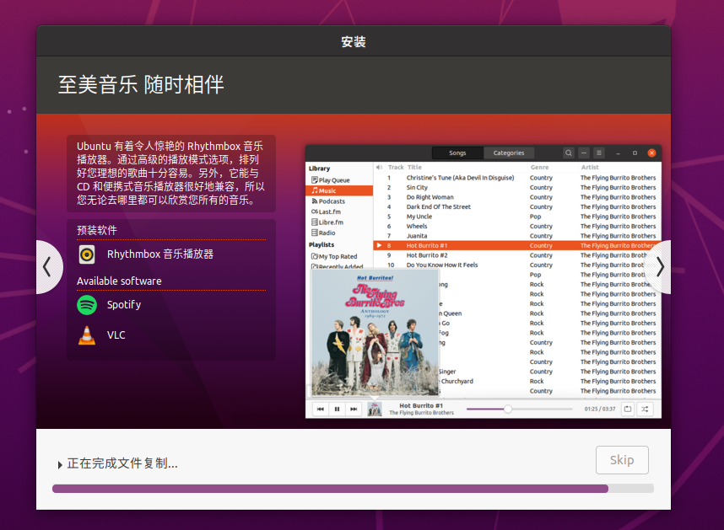This screenshot has width=724, height=530.
Task: Click the VLC cone icon
Action: (x=87, y=335)
